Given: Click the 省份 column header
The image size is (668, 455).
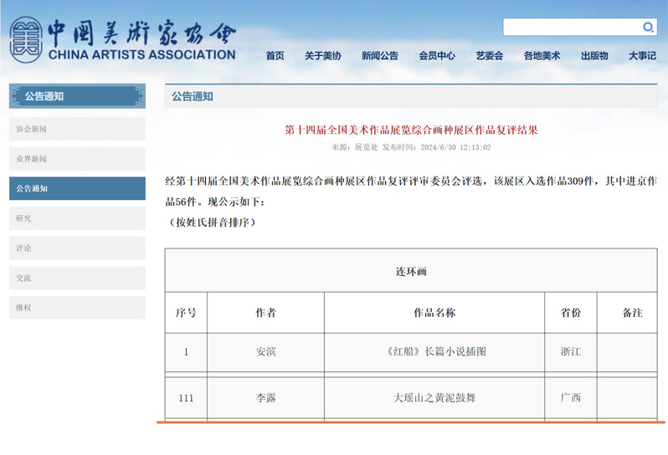Looking at the screenshot, I should point(571,313).
